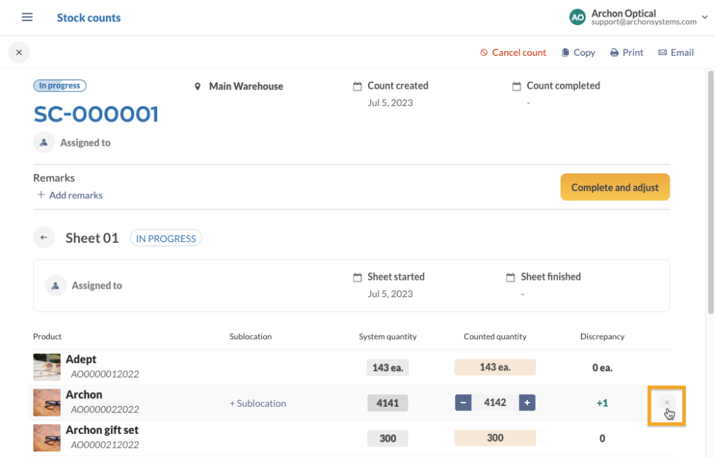Click the Count created calendar icon

click(x=357, y=85)
